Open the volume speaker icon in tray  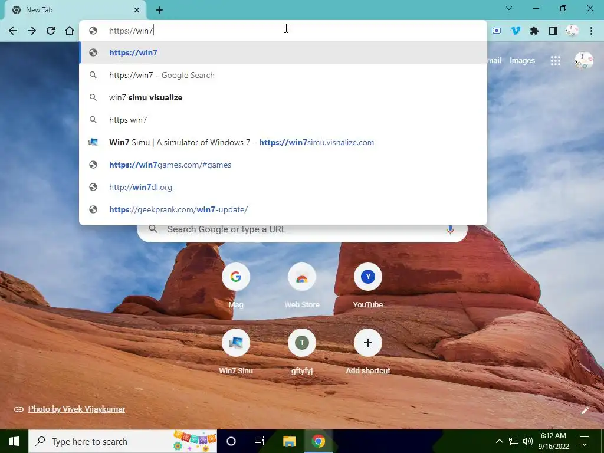coord(528,441)
